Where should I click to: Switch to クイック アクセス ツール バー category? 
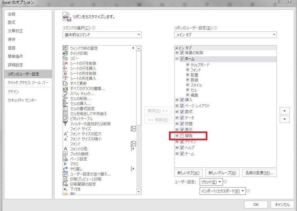[28, 83]
